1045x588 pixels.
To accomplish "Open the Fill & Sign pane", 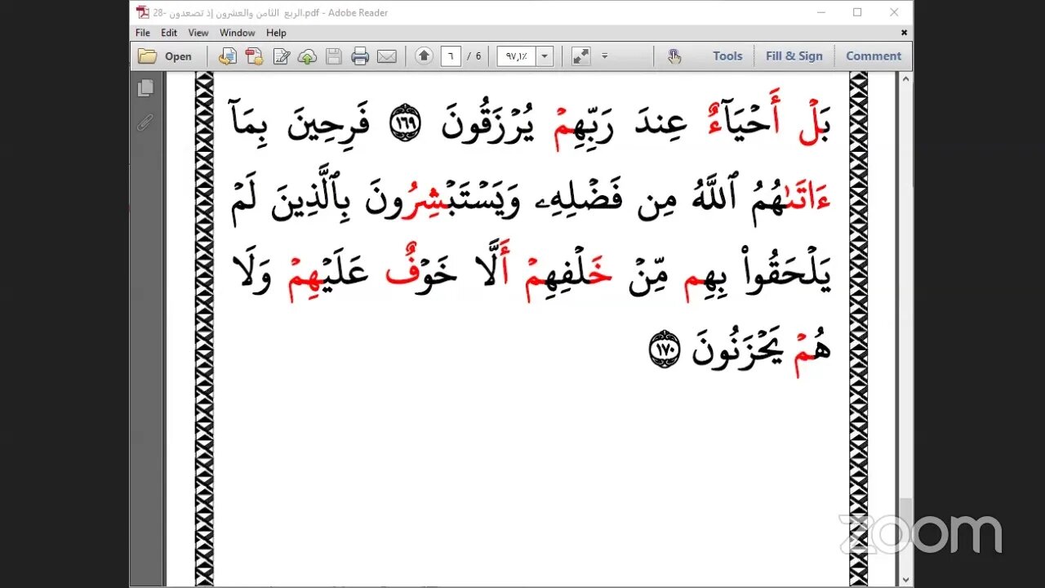I will [794, 56].
